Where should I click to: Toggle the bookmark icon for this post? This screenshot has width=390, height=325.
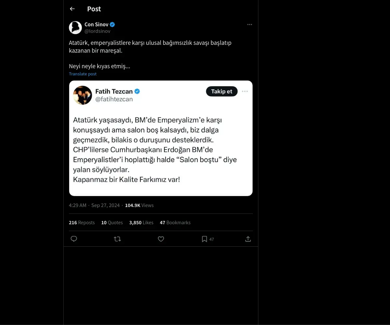[x=204, y=239]
